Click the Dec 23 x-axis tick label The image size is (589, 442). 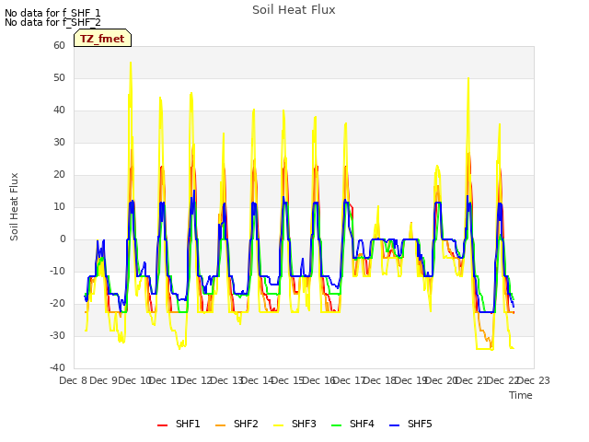point(534,380)
